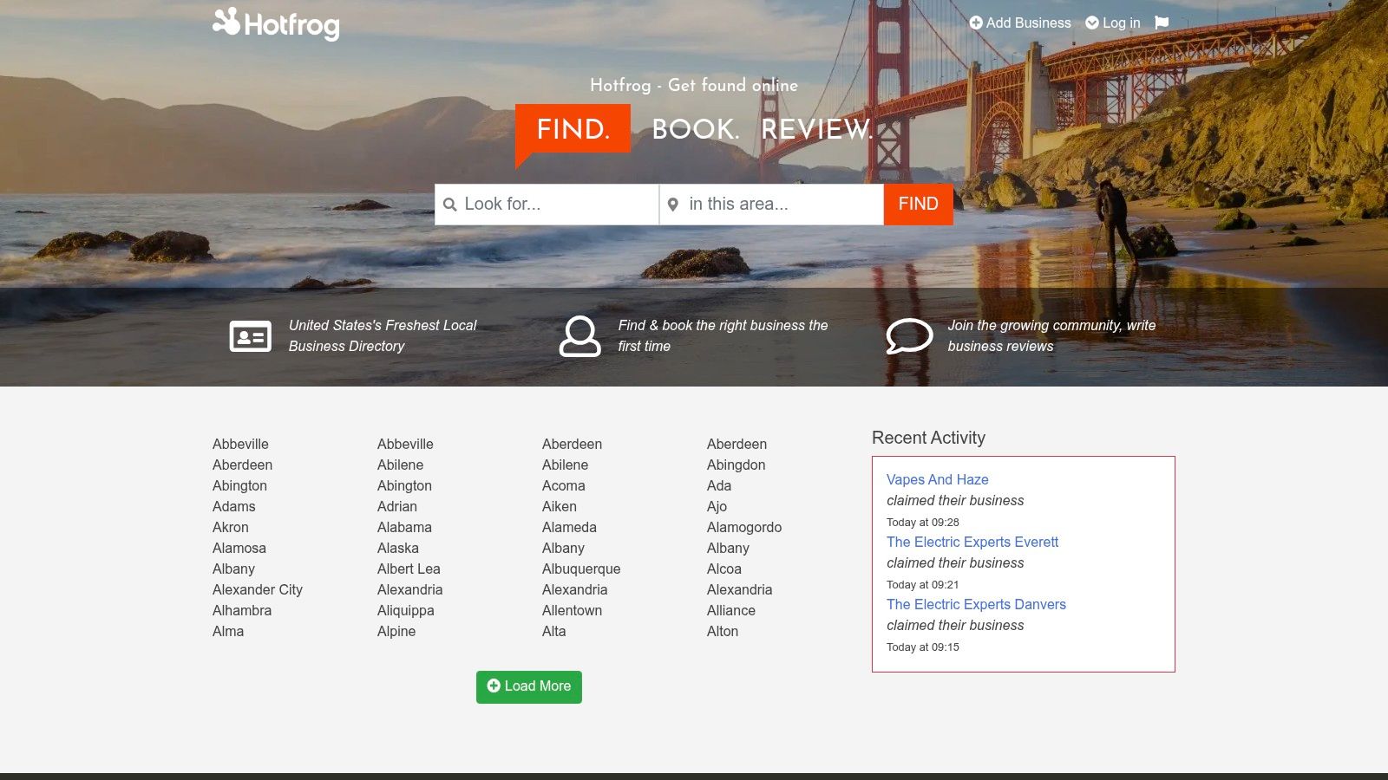Open the Alexander City link

click(x=258, y=589)
